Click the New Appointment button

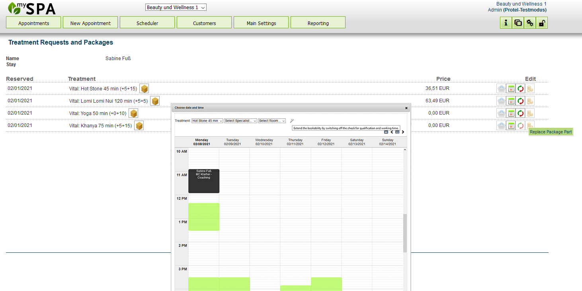tap(90, 23)
